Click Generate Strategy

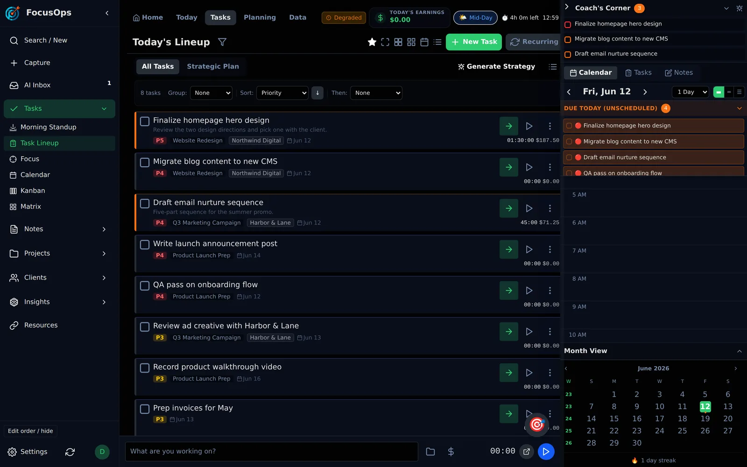tap(496, 67)
